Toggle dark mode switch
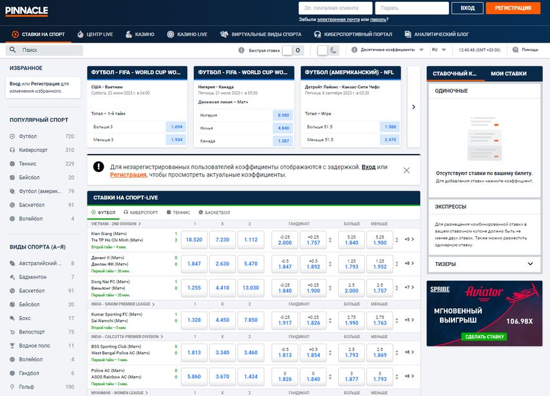The width and height of the screenshot is (550, 396). point(328,50)
